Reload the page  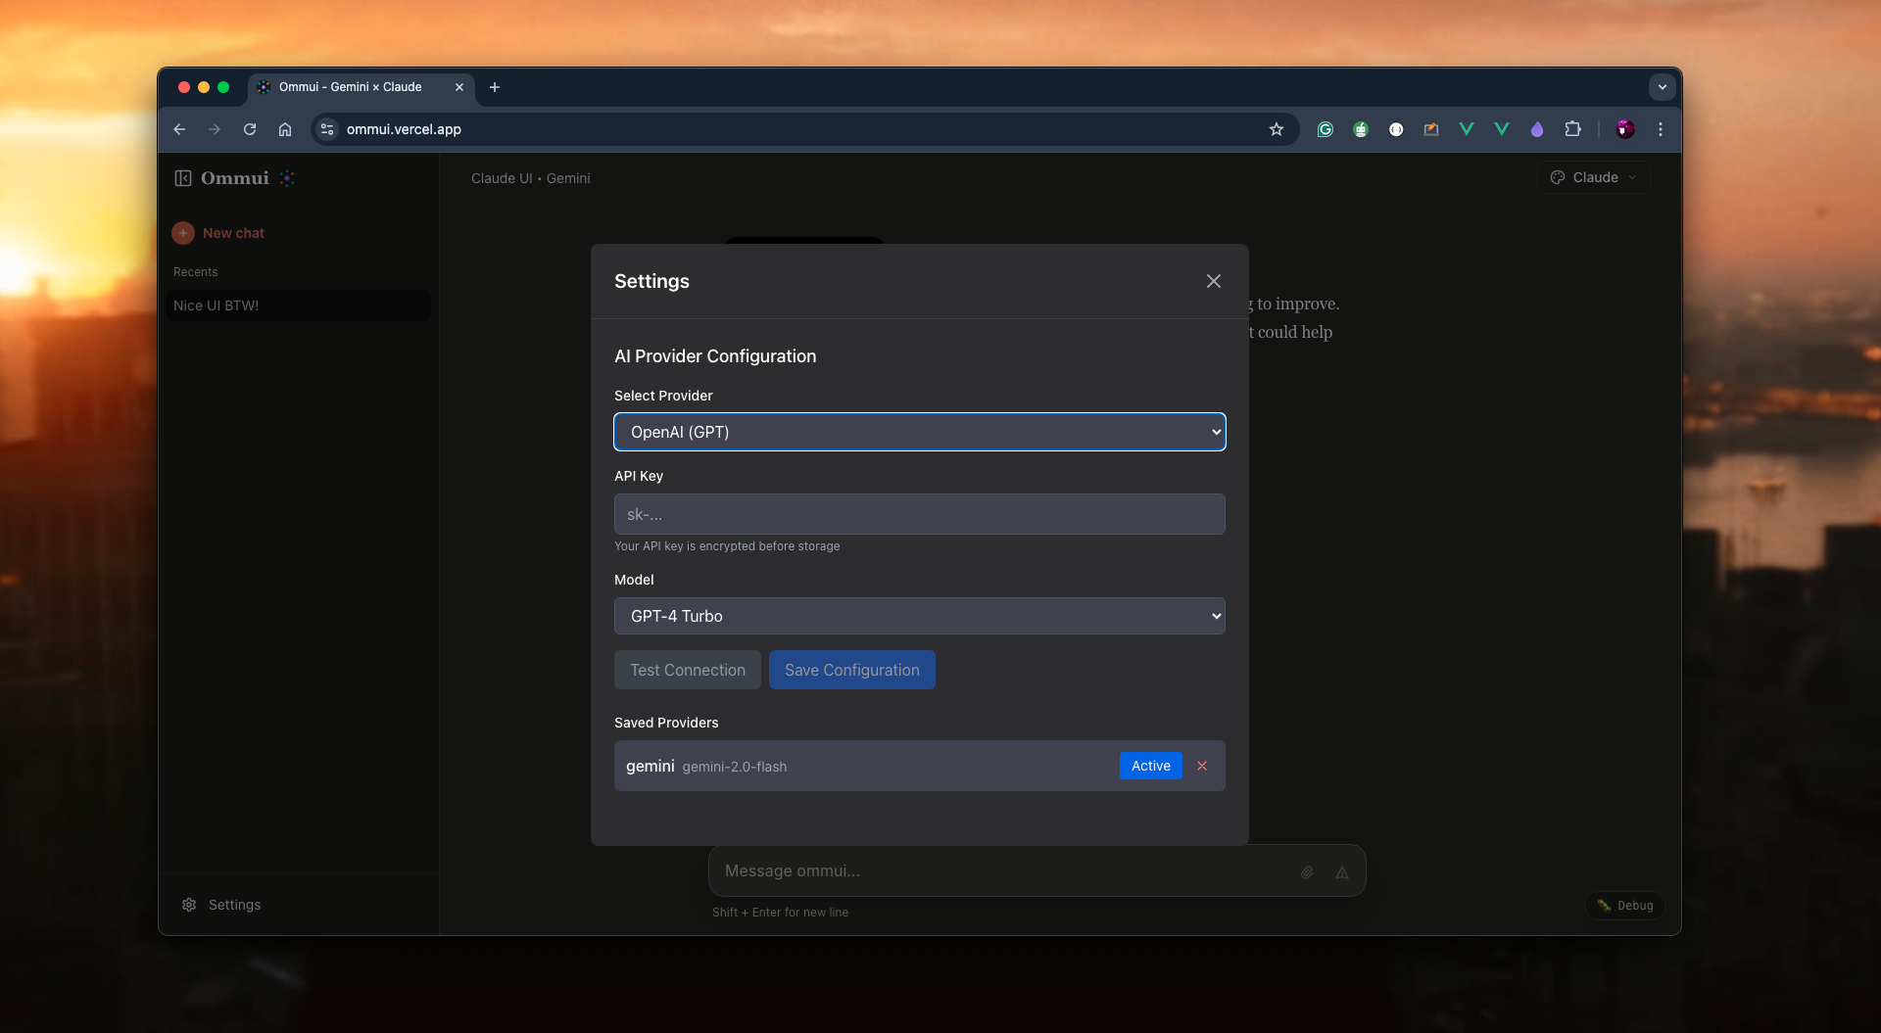point(250,129)
